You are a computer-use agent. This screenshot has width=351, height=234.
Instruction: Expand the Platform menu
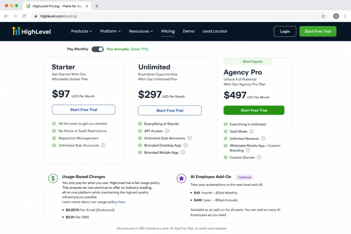click(110, 31)
